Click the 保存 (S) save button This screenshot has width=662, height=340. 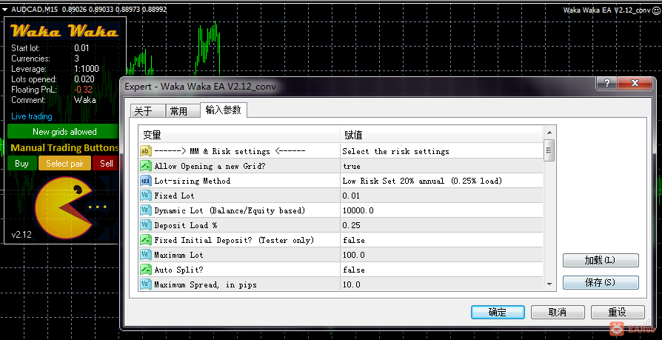pyautogui.click(x=601, y=282)
